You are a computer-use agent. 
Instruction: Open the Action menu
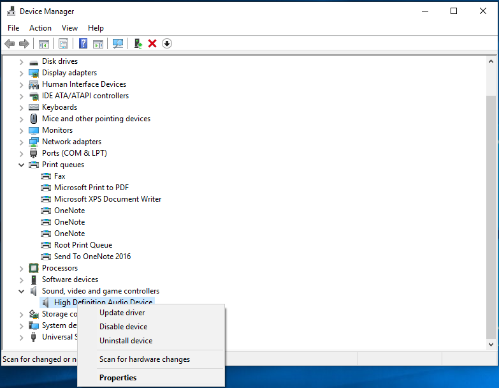pyautogui.click(x=40, y=28)
